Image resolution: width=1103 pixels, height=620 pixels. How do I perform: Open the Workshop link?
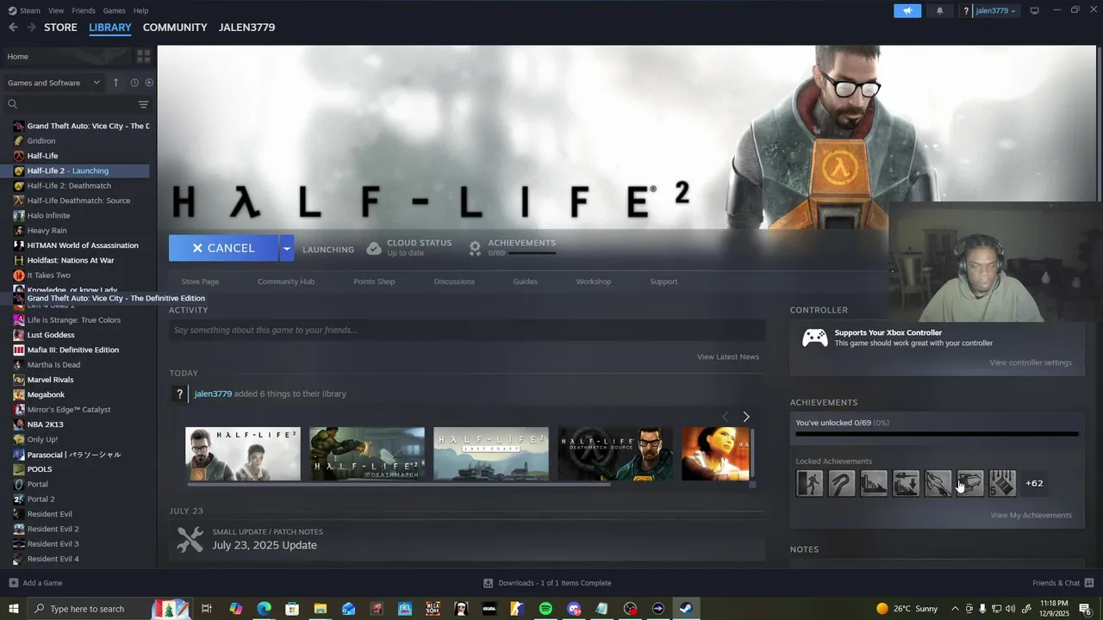tap(594, 282)
